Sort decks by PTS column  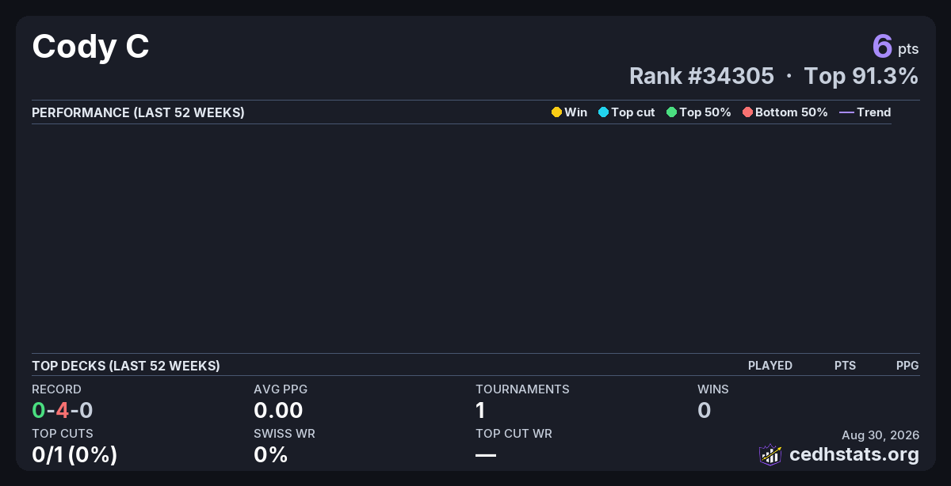(845, 366)
